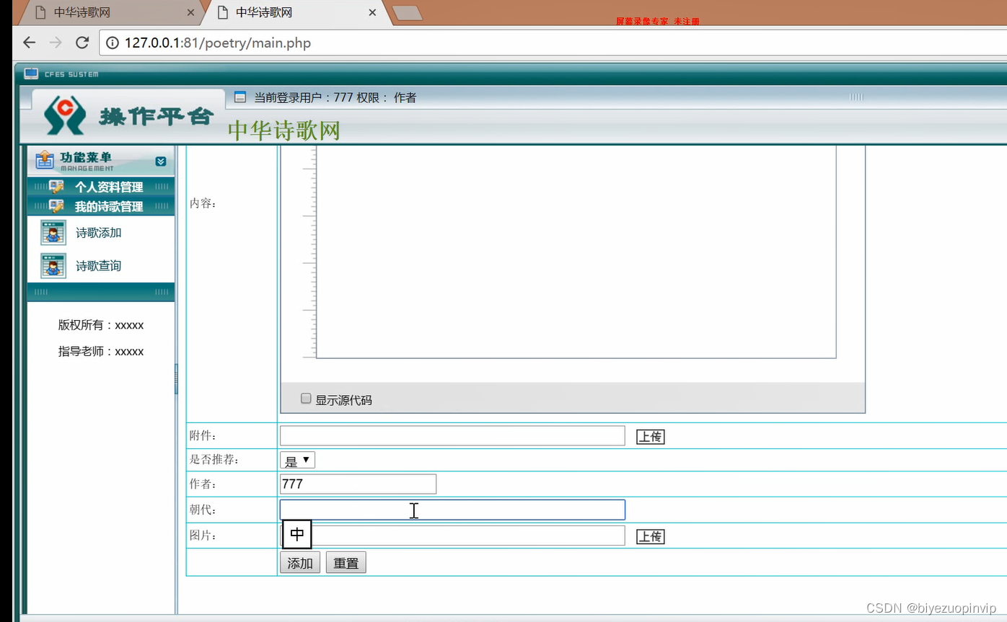
Task: Open a new browser tab
Action: click(408, 13)
